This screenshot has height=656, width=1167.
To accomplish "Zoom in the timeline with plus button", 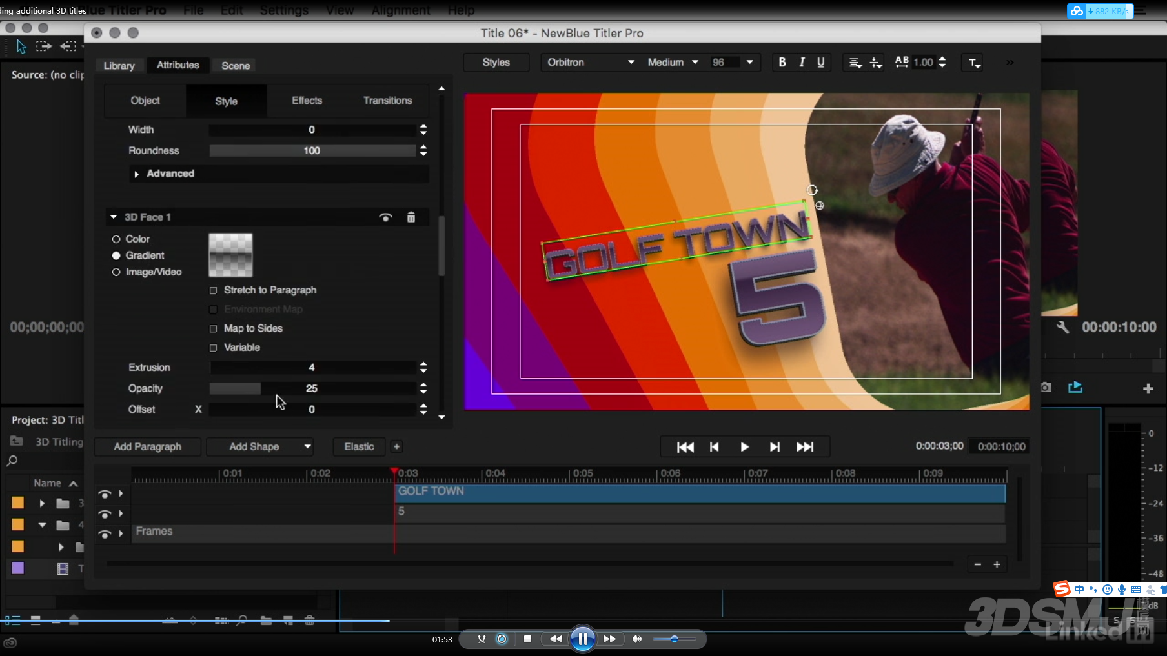I will 997,564.
